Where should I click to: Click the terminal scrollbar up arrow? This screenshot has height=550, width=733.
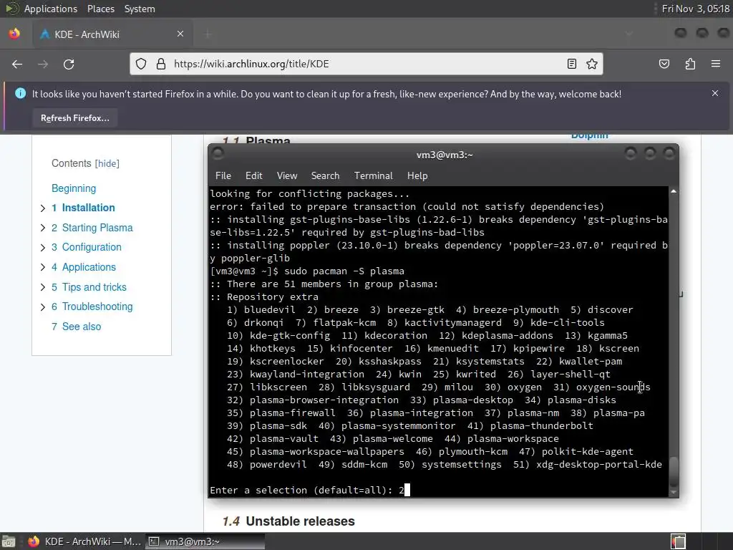point(673,191)
